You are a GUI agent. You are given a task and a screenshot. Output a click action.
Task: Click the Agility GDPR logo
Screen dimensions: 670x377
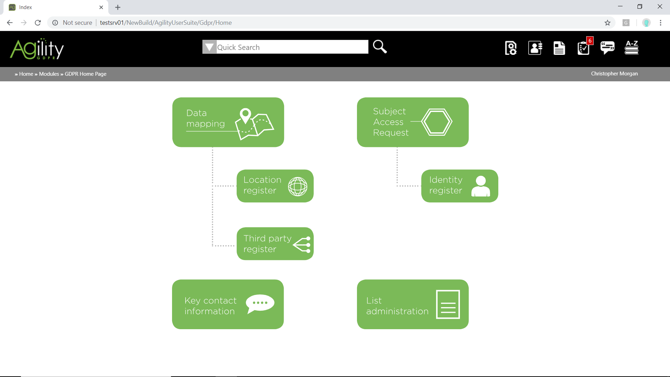(37, 49)
